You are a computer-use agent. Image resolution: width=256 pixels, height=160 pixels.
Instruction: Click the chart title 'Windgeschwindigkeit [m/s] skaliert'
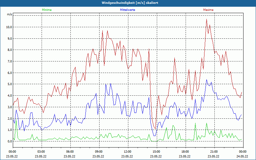(130, 3)
